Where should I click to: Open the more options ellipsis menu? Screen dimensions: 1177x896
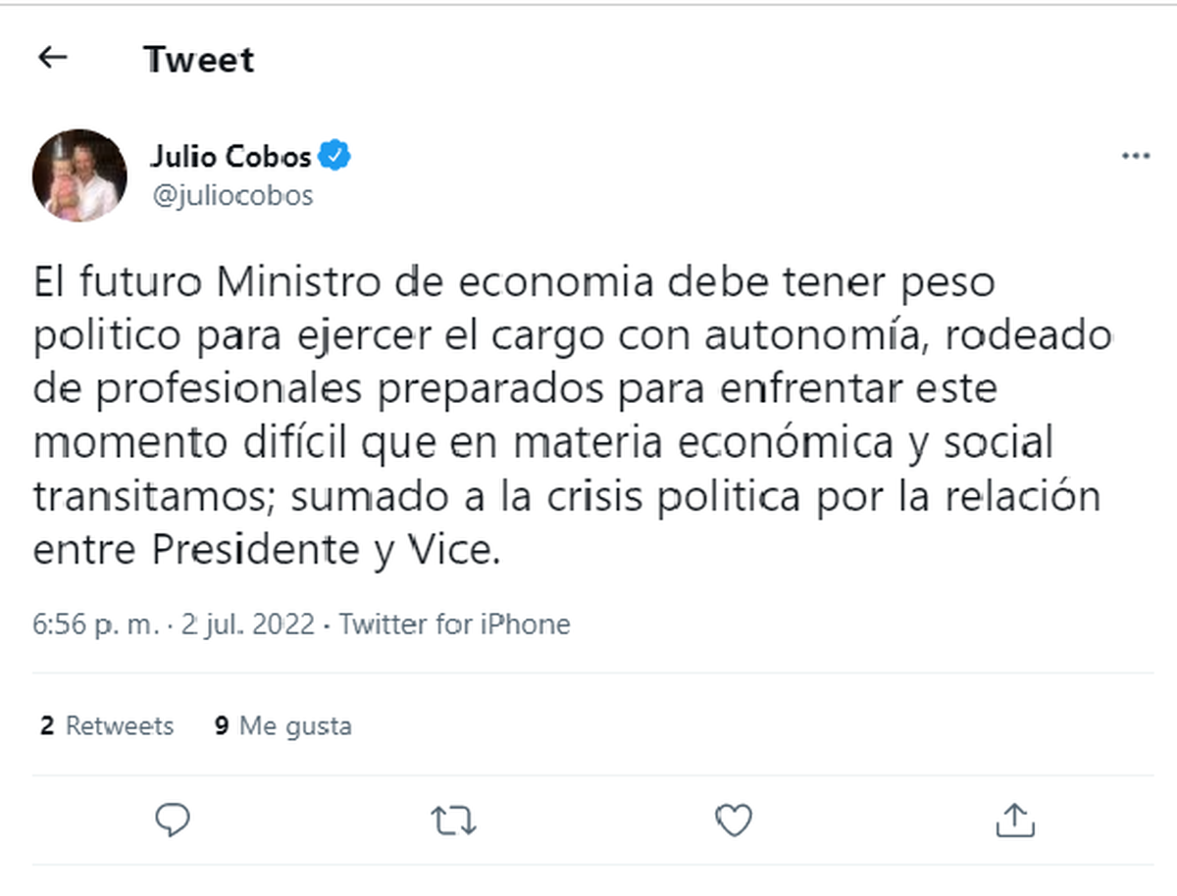tap(1135, 156)
